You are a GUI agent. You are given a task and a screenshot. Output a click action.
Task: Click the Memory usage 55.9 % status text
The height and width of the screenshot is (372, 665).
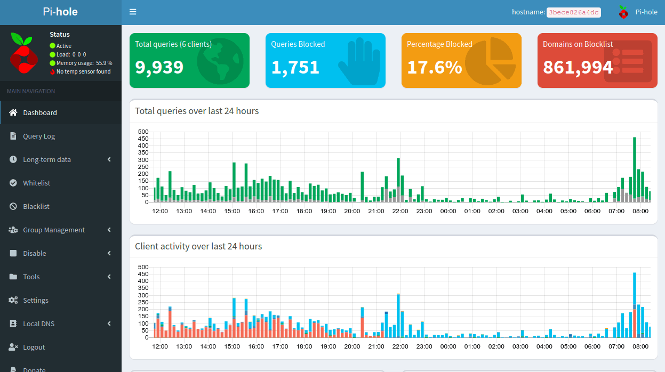pos(84,63)
